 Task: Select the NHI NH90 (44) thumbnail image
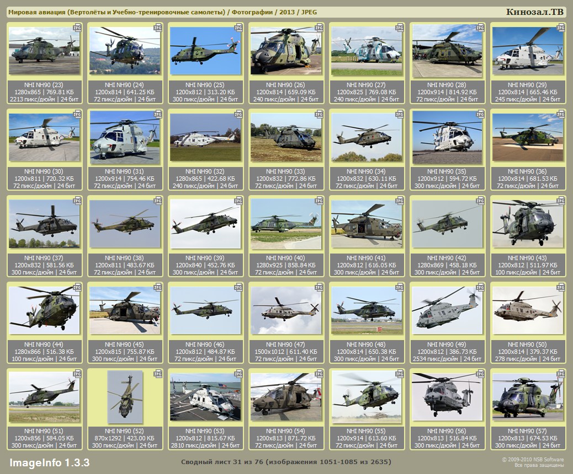44,310
